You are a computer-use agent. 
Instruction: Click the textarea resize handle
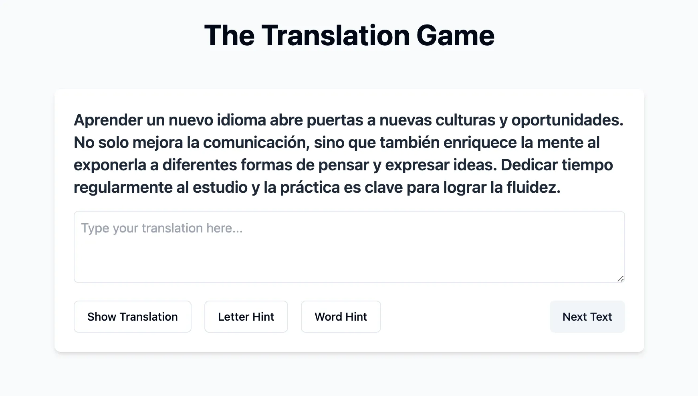[x=620, y=279]
